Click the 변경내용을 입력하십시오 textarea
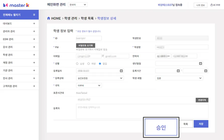224x140 pixels. click(142, 111)
